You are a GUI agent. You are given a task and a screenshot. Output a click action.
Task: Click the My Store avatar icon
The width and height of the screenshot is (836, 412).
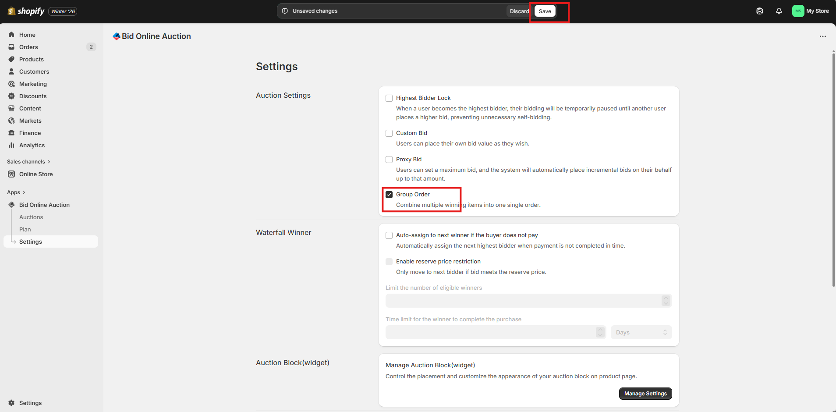tap(798, 11)
